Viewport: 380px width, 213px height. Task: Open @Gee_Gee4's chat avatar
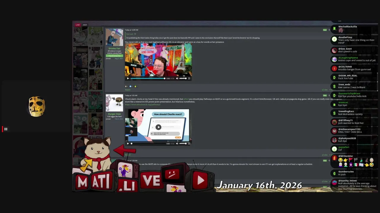coord(334,51)
